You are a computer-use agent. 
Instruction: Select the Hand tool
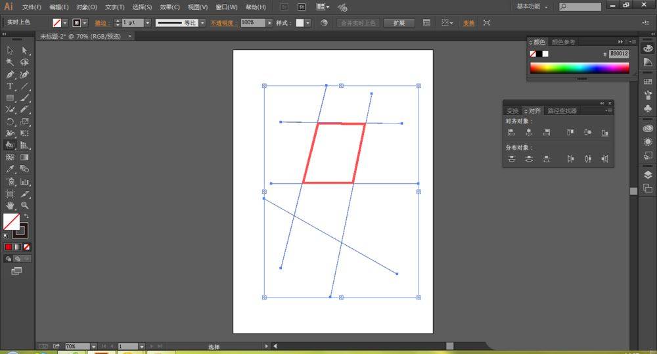coord(10,206)
